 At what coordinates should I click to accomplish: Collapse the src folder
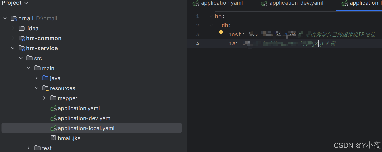point(21,58)
